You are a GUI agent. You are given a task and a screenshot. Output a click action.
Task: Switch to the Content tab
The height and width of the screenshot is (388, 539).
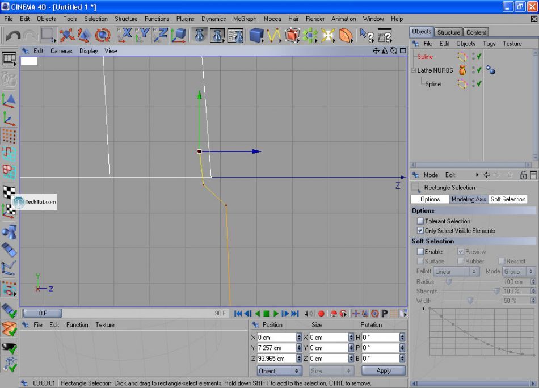pos(476,32)
